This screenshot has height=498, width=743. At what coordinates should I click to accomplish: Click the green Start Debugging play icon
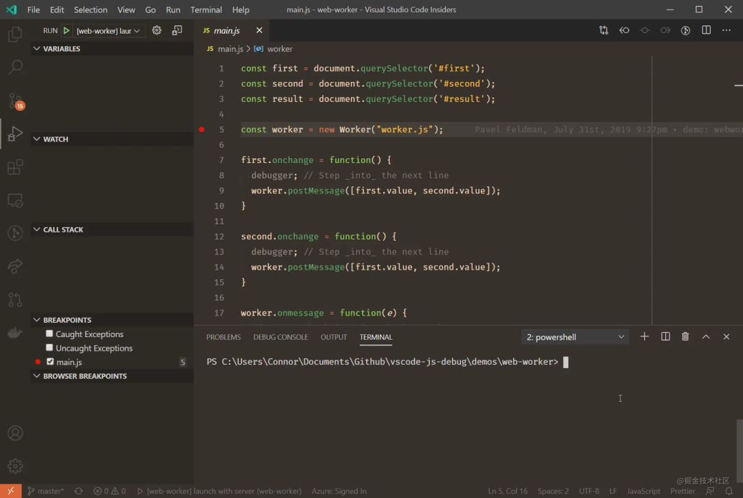[x=67, y=30]
